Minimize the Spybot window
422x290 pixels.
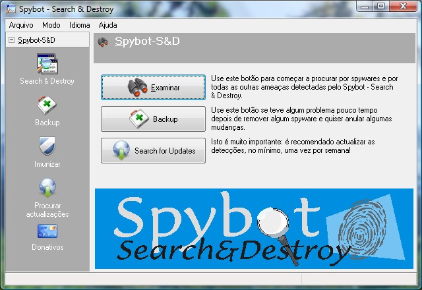coord(365,7)
